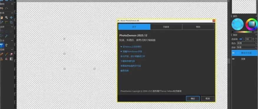
Task: Click the navigator thumbnail preview
Action: (x=244, y=7)
